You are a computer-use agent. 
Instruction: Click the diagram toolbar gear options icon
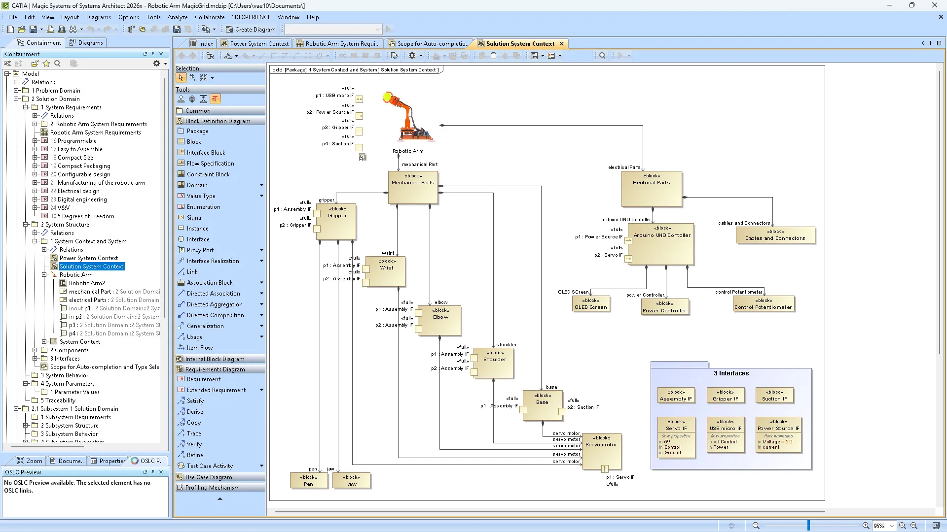pyautogui.click(x=412, y=56)
